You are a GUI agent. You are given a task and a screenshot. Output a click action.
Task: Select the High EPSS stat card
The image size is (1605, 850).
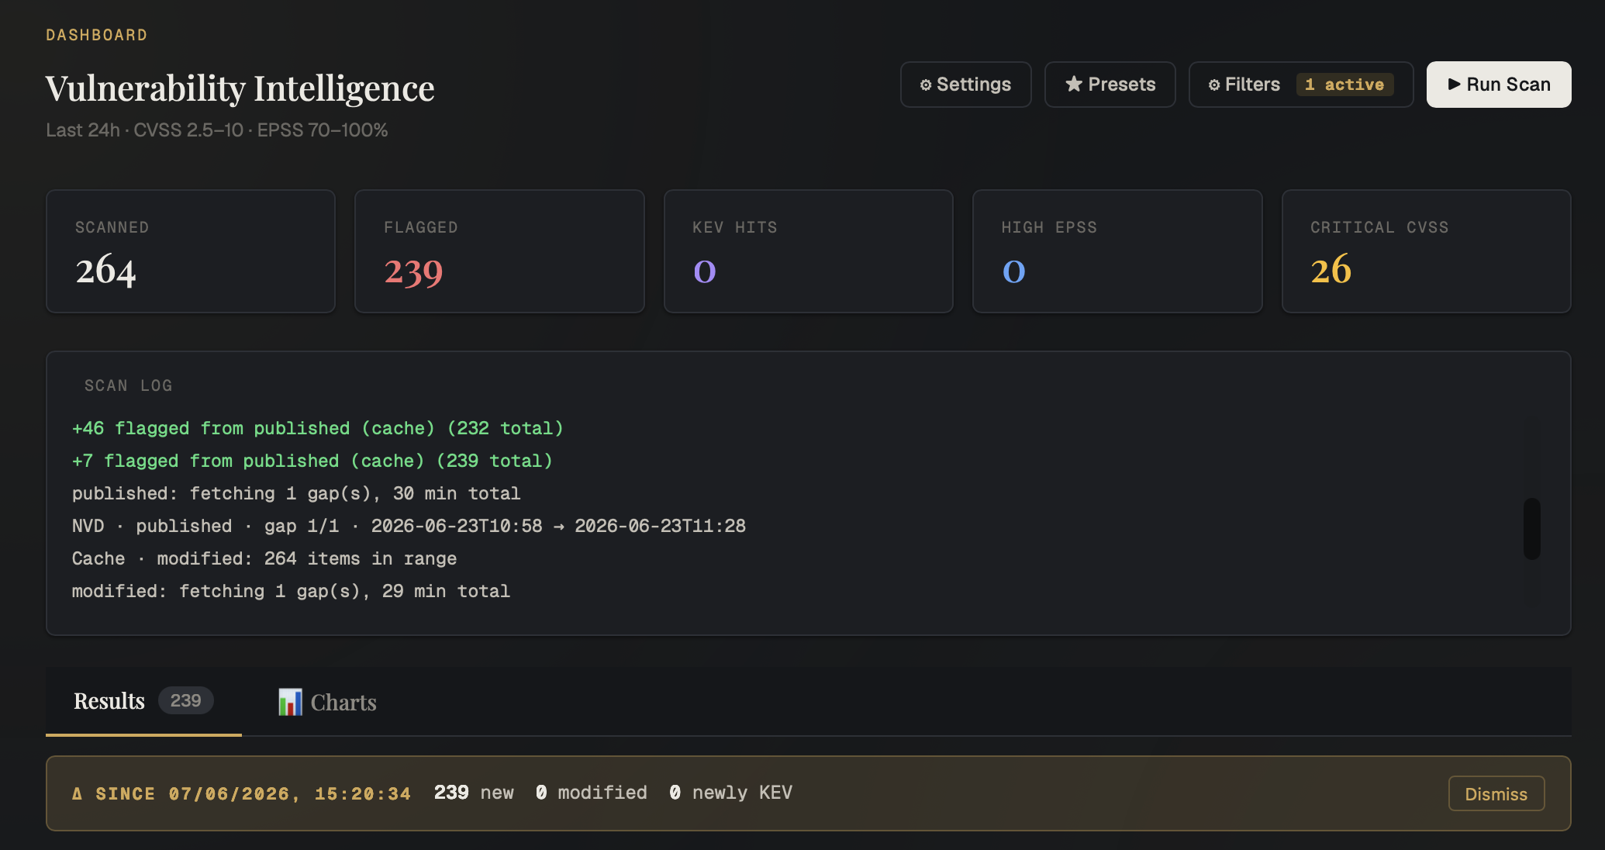(1117, 251)
